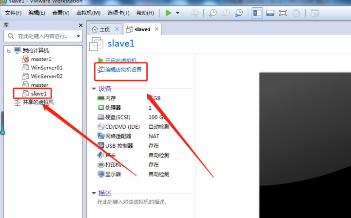Select the master virtual machine

click(39, 85)
